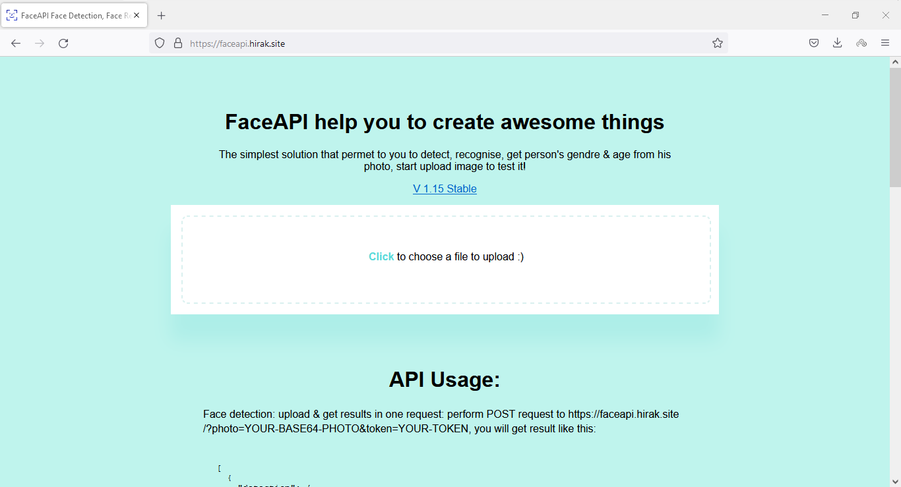Click the scrollbar down arrow
901x487 pixels.
pyautogui.click(x=895, y=481)
